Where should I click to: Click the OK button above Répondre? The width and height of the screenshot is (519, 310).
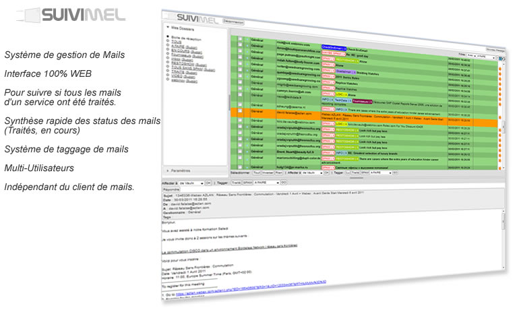pyautogui.click(x=208, y=183)
